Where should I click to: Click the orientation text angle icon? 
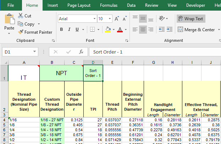pyautogui.click(x=162, y=18)
